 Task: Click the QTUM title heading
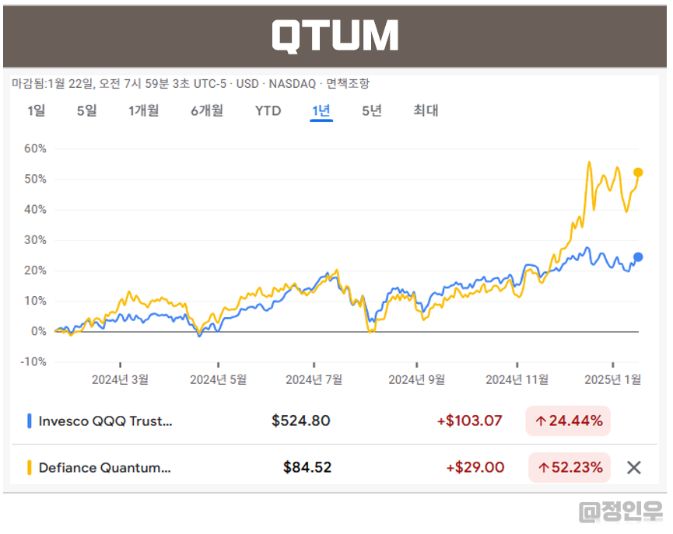pos(335,37)
